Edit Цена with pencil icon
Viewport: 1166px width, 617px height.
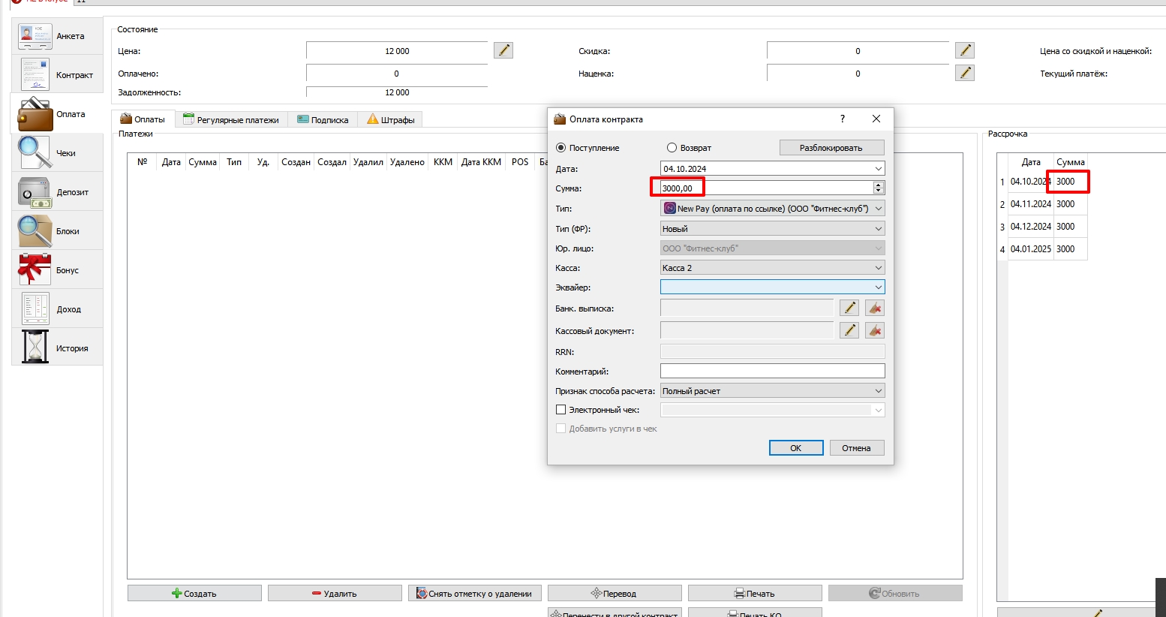tap(503, 50)
